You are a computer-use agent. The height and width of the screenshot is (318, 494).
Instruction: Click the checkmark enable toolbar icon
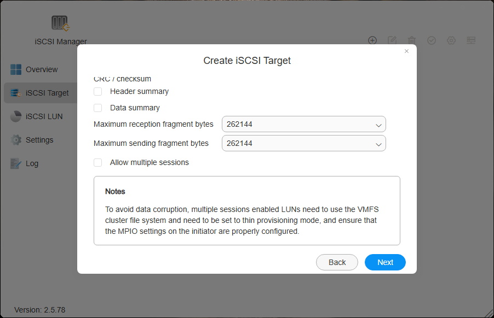point(432,40)
